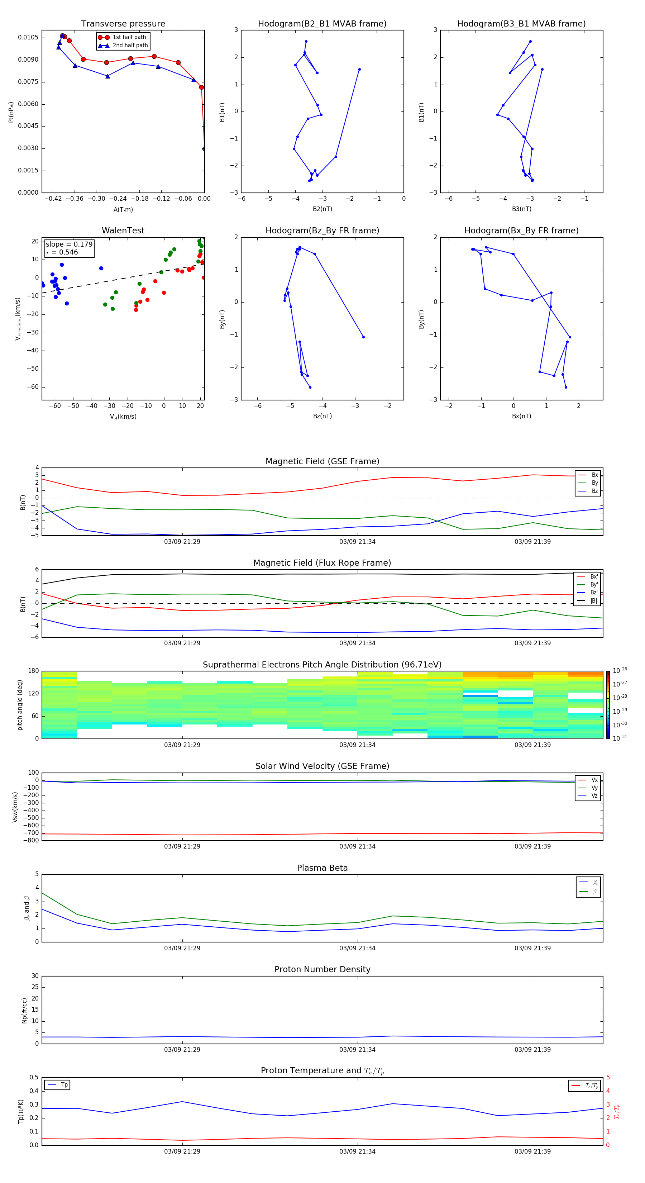Viewport: 645px width, 1183px height.
Task: Select Bx' in Flux Rope Frame legend
Action: point(587,577)
